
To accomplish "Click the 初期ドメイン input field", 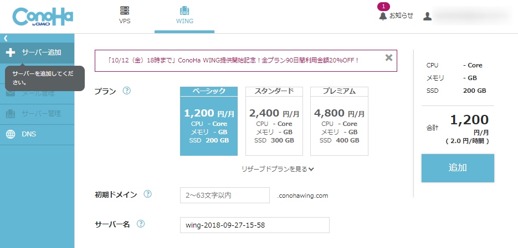I will tap(225, 196).
